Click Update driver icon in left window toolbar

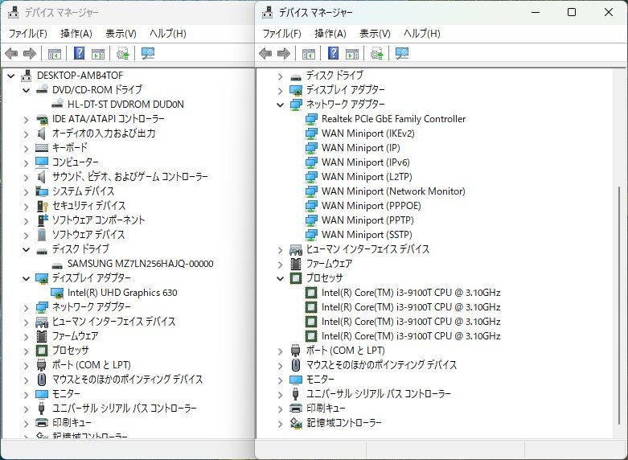tap(122, 53)
